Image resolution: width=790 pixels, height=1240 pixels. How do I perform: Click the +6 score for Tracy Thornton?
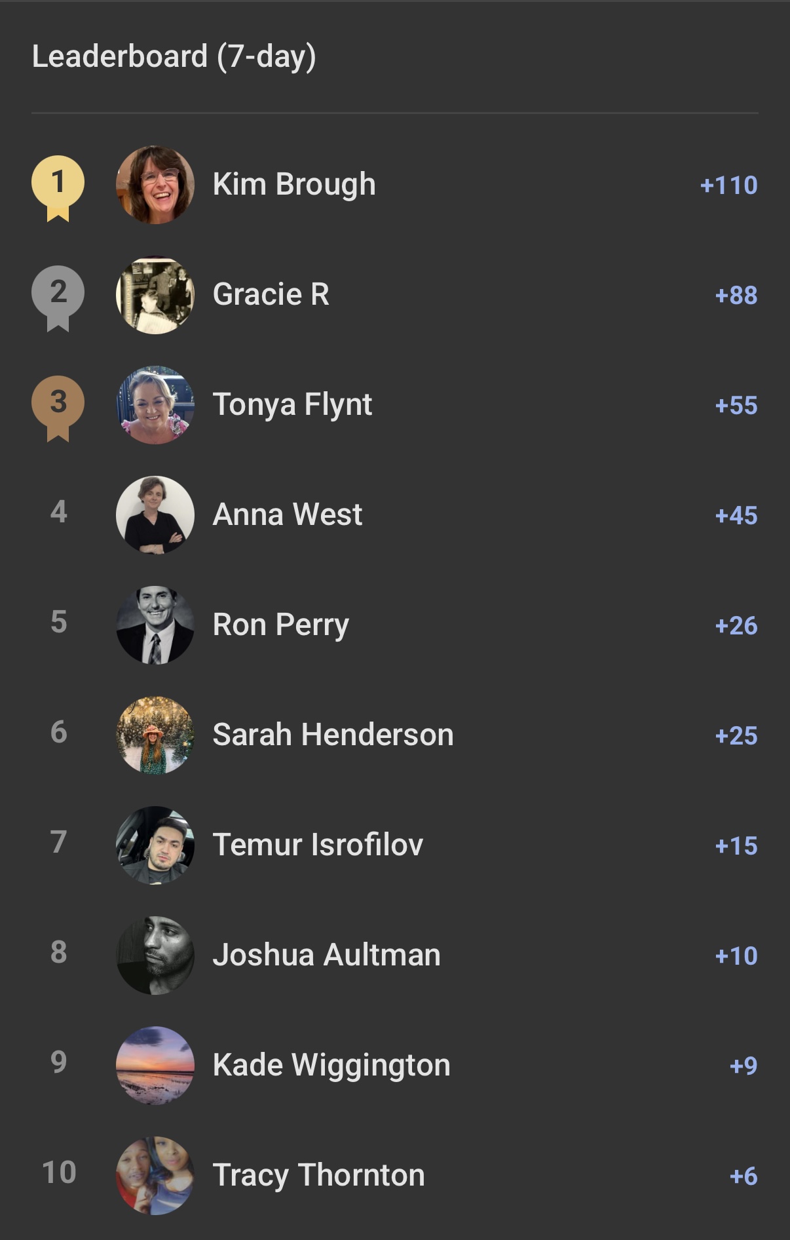[741, 1176]
